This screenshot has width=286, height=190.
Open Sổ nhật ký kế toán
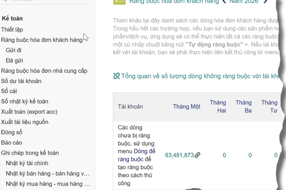coord(25,101)
